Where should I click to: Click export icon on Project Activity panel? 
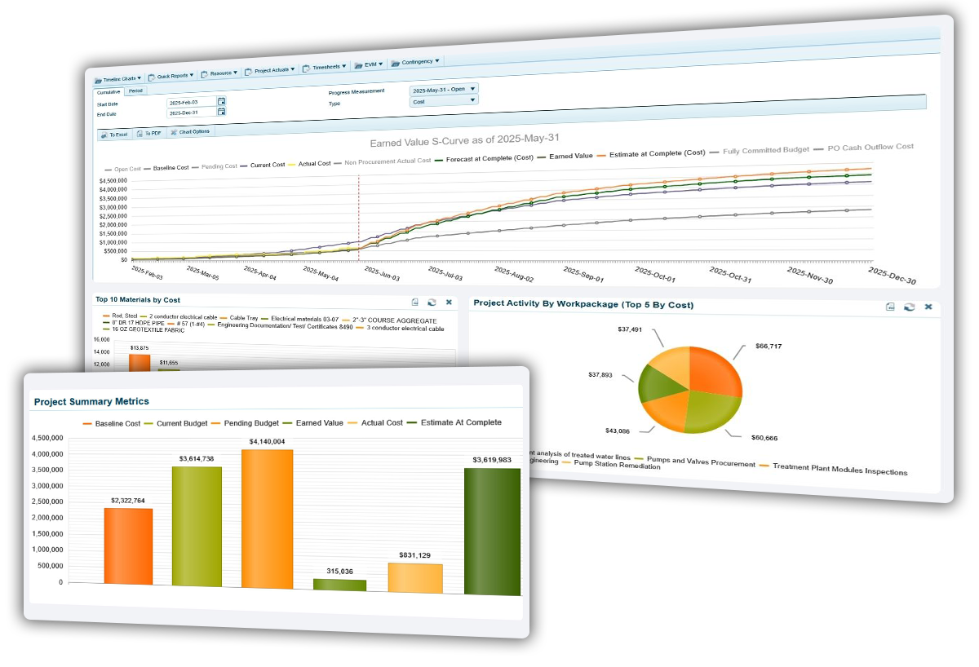coord(892,307)
